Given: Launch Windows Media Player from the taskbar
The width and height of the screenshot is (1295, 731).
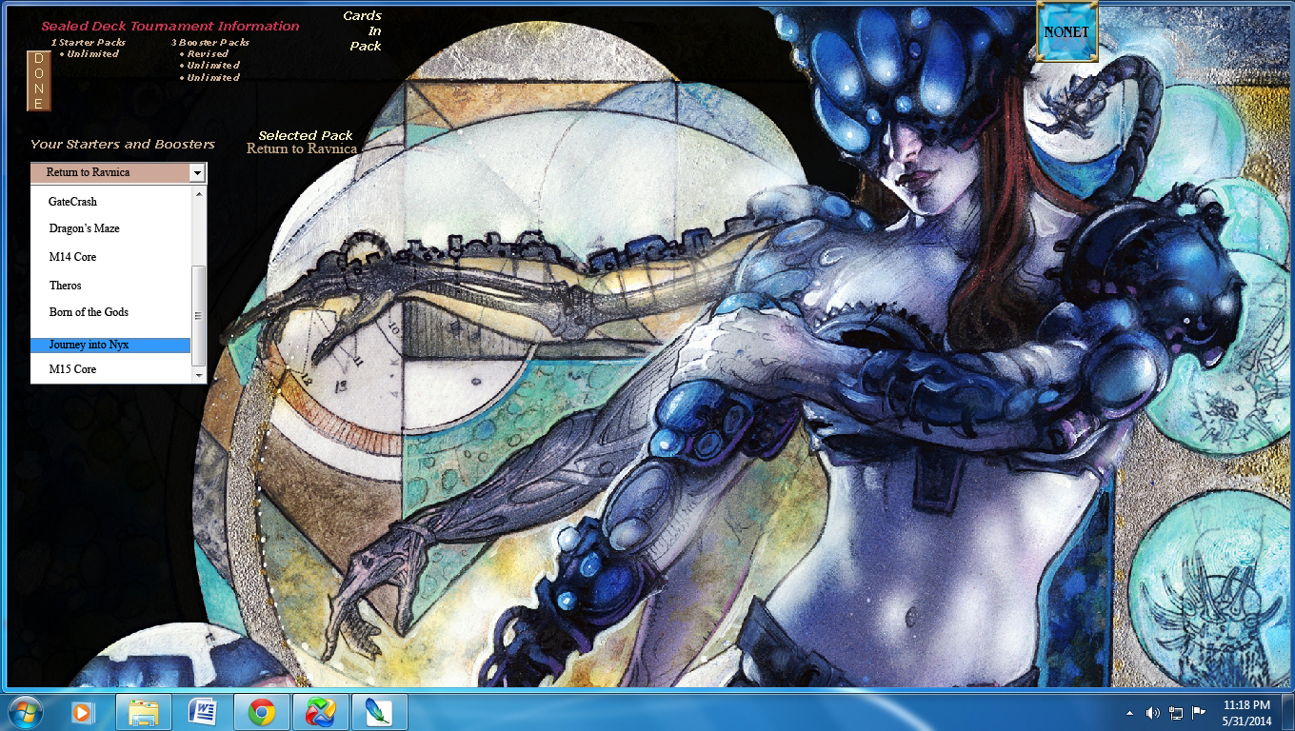Looking at the screenshot, I should point(83,711).
